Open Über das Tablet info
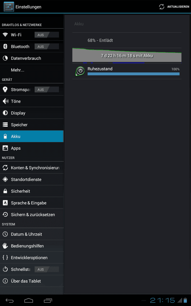This screenshot has width=191, height=306. (32, 281)
